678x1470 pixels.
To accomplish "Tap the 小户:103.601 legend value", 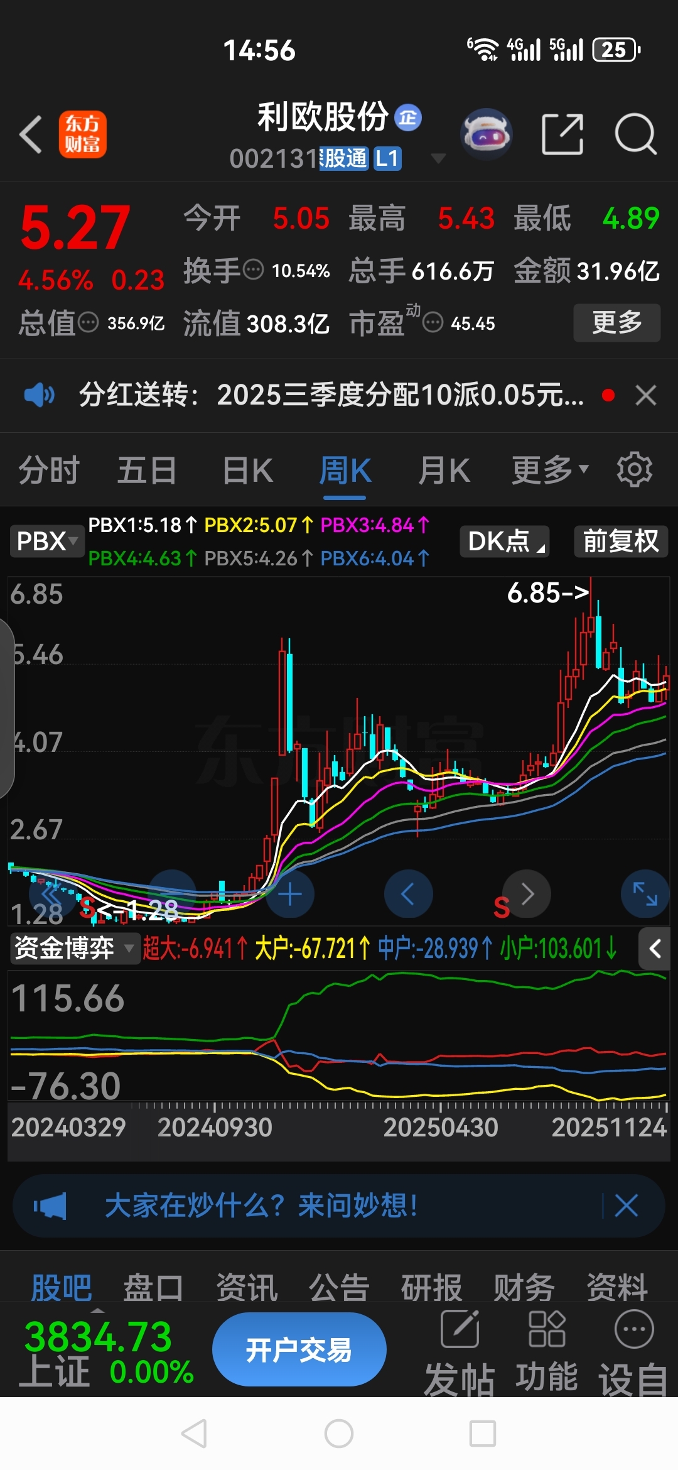I will 558,948.
